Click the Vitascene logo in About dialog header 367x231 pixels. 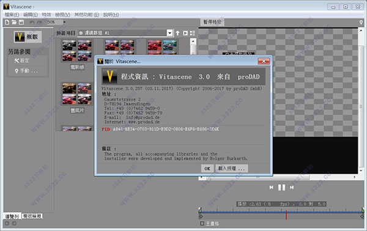coord(109,76)
